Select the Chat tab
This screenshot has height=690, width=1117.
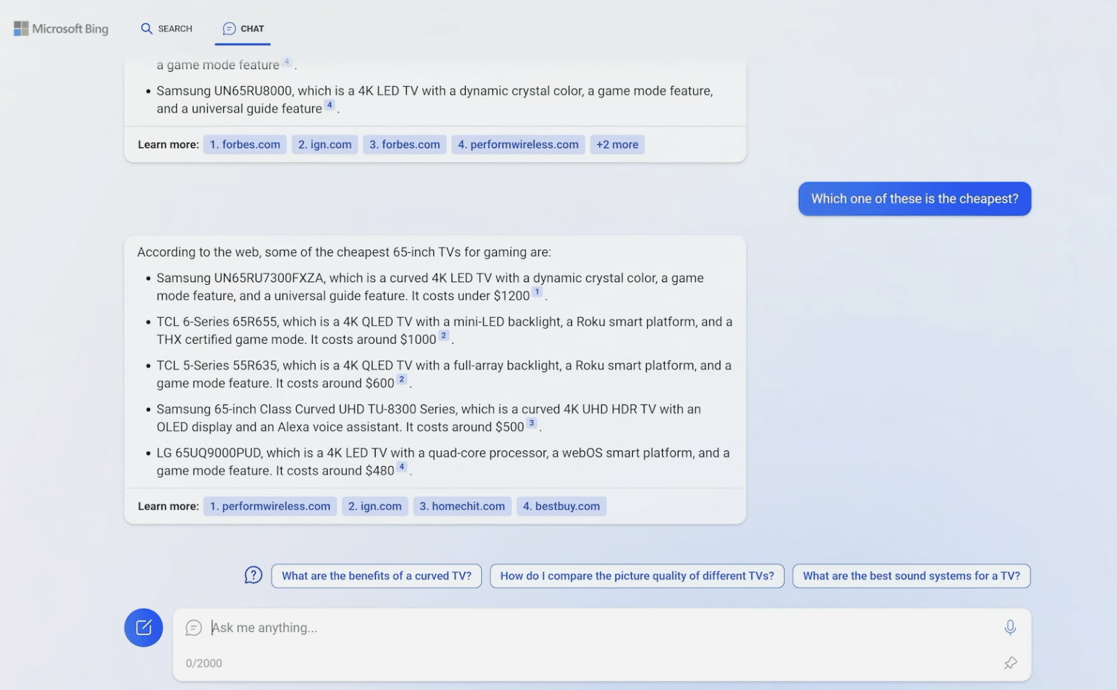(x=243, y=28)
